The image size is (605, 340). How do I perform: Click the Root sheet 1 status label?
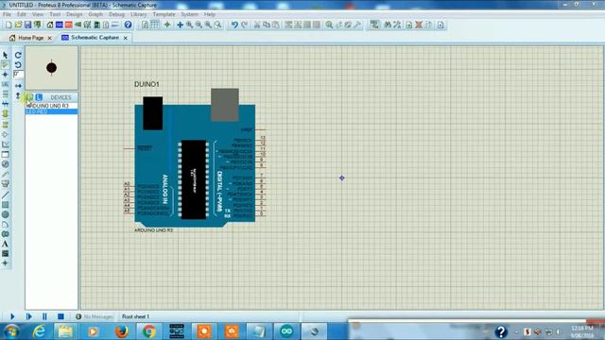click(135, 316)
